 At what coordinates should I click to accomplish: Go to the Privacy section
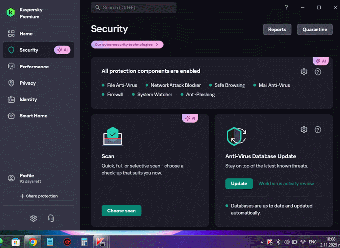[x=39, y=83]
